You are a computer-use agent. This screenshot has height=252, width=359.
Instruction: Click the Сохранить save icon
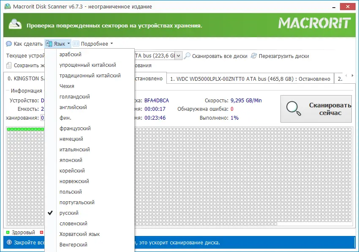click(8, 66)
